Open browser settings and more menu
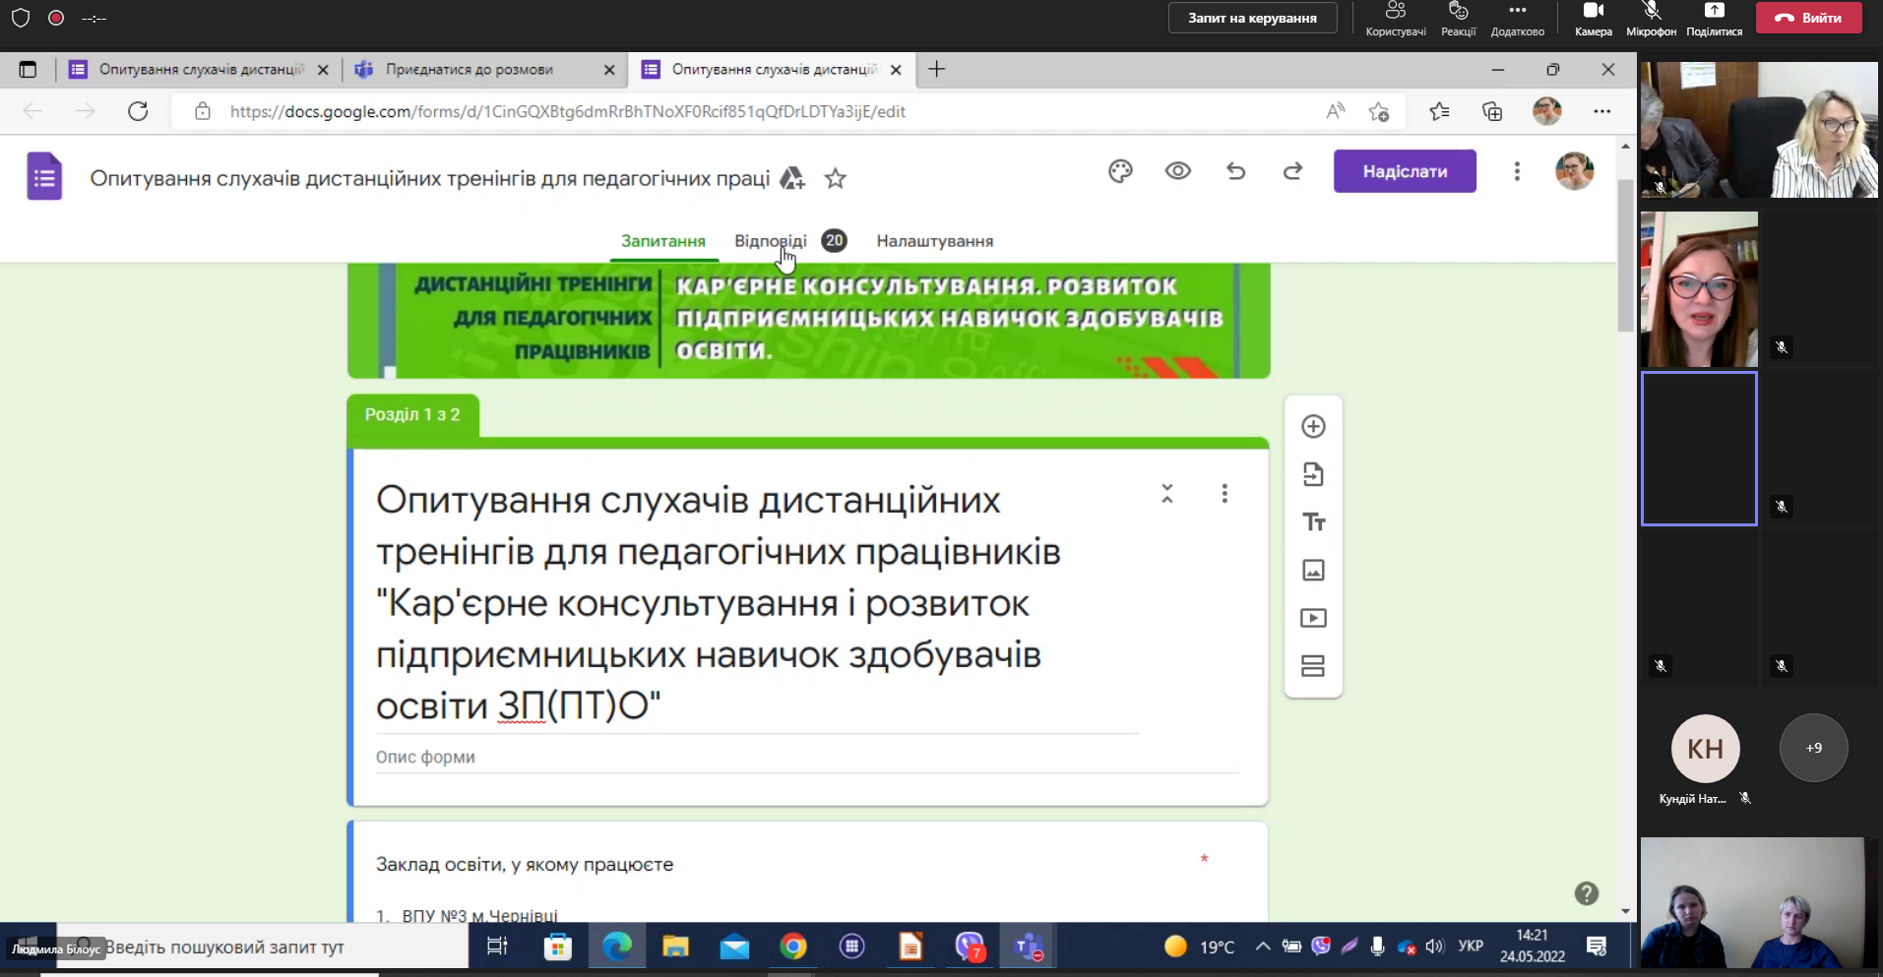This screenshot has width=1883, height=977. pyautogui.click(x=1601, y=111)
